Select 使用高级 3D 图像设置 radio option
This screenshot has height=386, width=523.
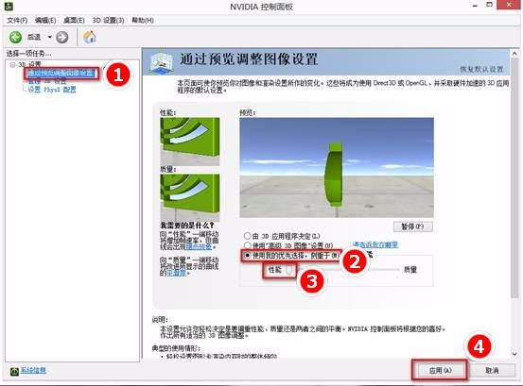[x=247, y=245]
